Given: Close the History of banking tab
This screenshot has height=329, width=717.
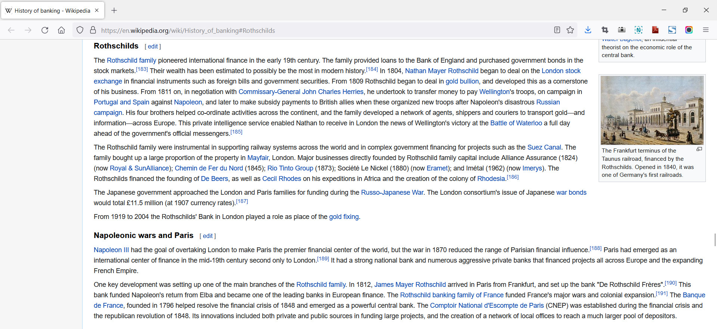Looking at the screenshot, I should click(97, 10).
